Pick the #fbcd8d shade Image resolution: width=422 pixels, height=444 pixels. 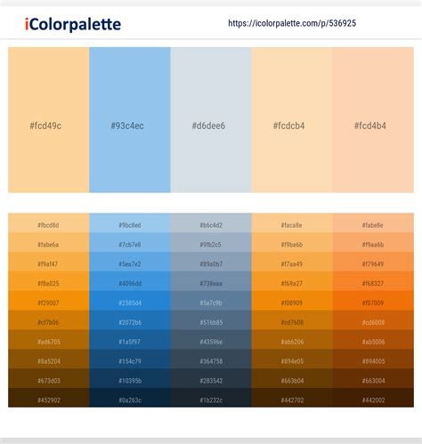[x=49, y=223]
